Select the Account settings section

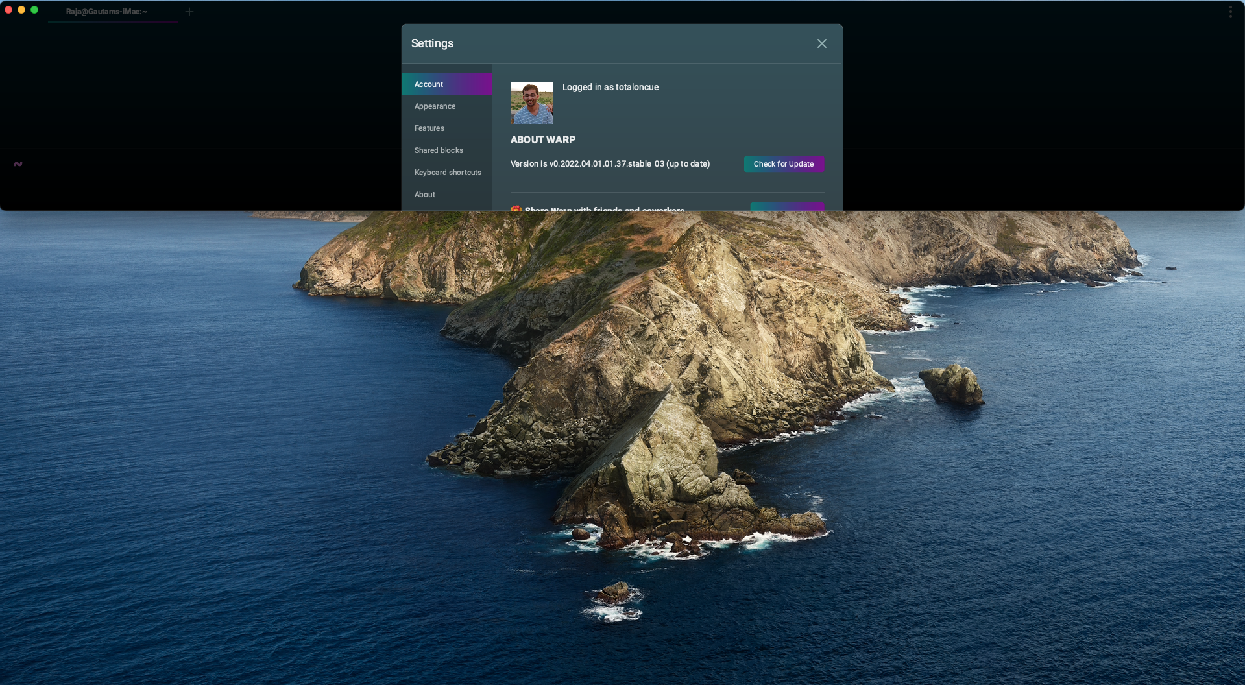[447, 84]
